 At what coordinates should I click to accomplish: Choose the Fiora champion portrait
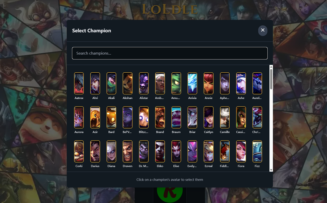coord(241,151)
